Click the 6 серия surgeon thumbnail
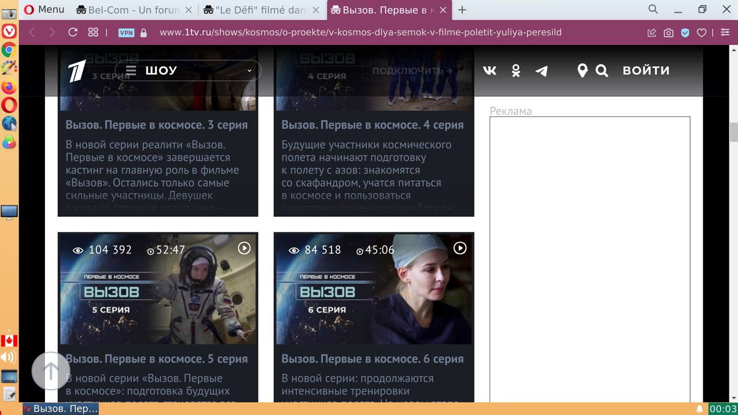Screen dimensions: 738x415 coord(374,289)
